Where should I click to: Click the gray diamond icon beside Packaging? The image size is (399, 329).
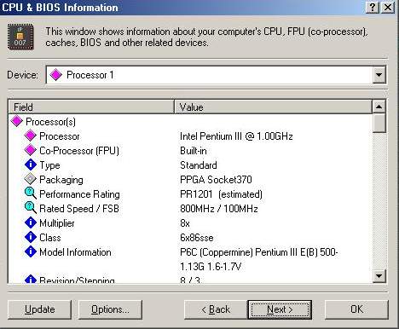(x=31, y=179)
